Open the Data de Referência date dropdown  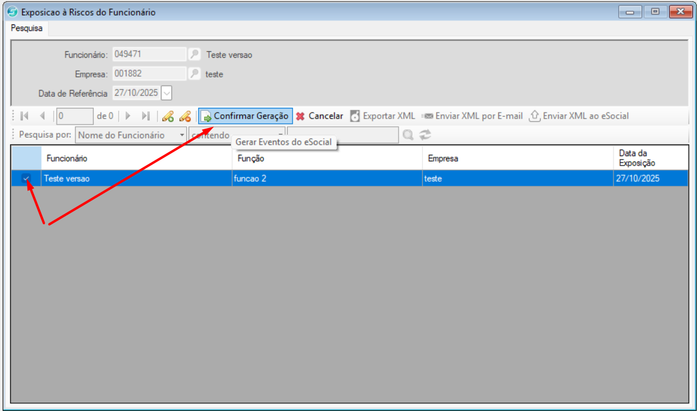tap(166, 93)
